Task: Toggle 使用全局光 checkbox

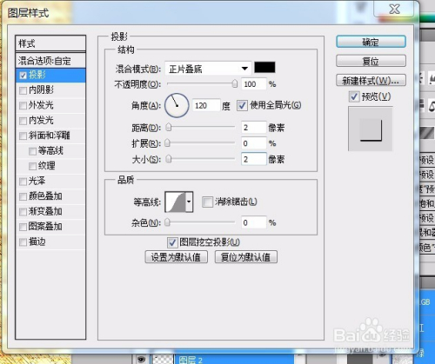Action: (x=242, y=106)
